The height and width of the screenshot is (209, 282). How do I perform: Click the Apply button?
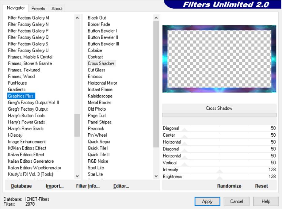coord(207,201)
